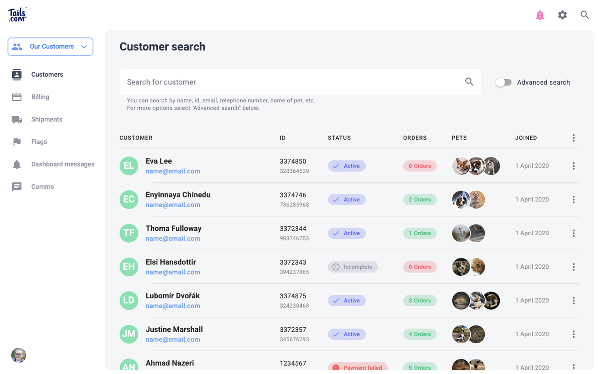Click the Tails.com logo
The image size is (598, 374).
pos(17,15)
